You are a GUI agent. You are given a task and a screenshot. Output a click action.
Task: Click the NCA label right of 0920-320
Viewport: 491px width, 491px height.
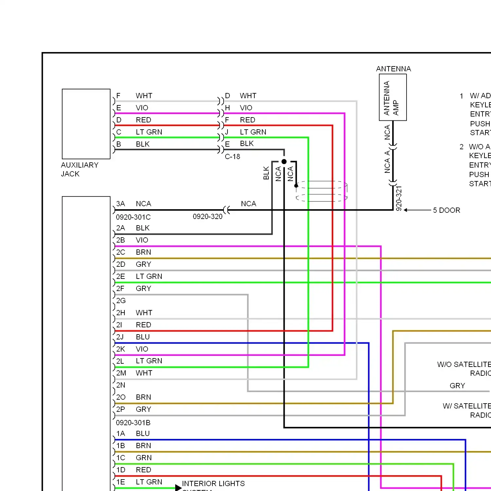tap(248, 204)
